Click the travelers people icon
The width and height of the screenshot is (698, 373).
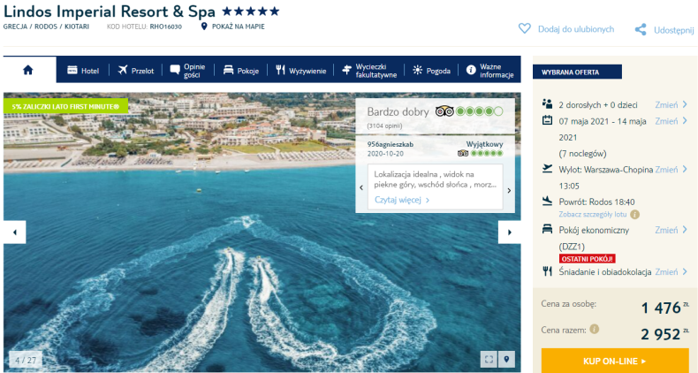point(547,104)
